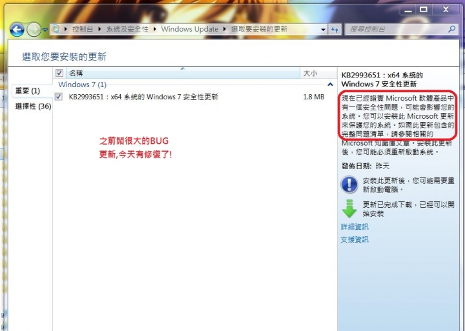Minimize the Windows Update window
465x331 pixels.
(x=408, y=10)
